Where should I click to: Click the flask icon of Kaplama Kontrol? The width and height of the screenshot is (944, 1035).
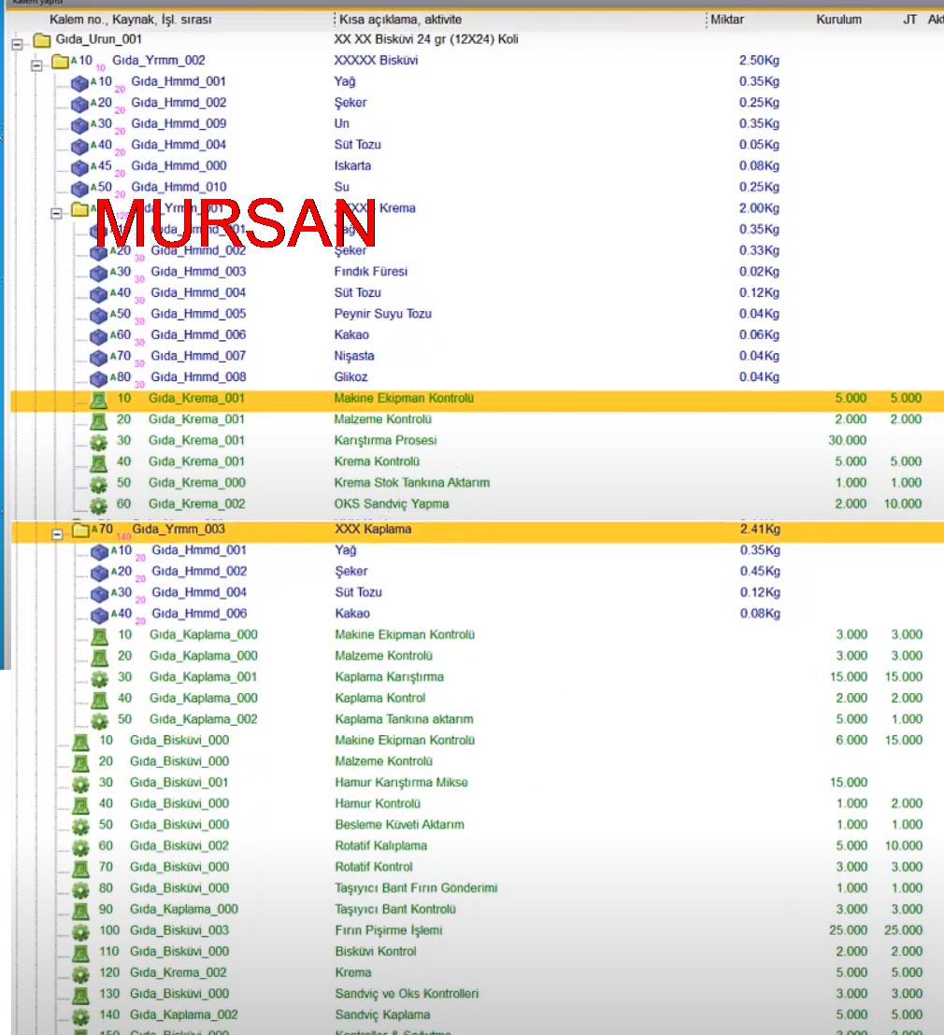(99, 699)
